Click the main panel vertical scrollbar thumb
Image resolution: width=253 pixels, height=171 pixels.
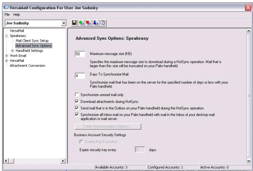[249, 95]
